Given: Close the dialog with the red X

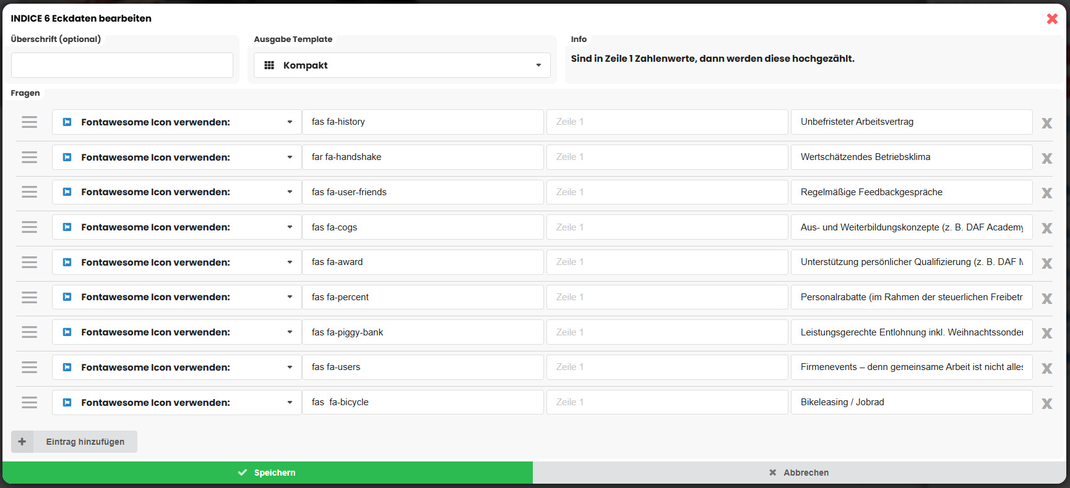Looking at the screenshot, I should [x=1051, y=19].
